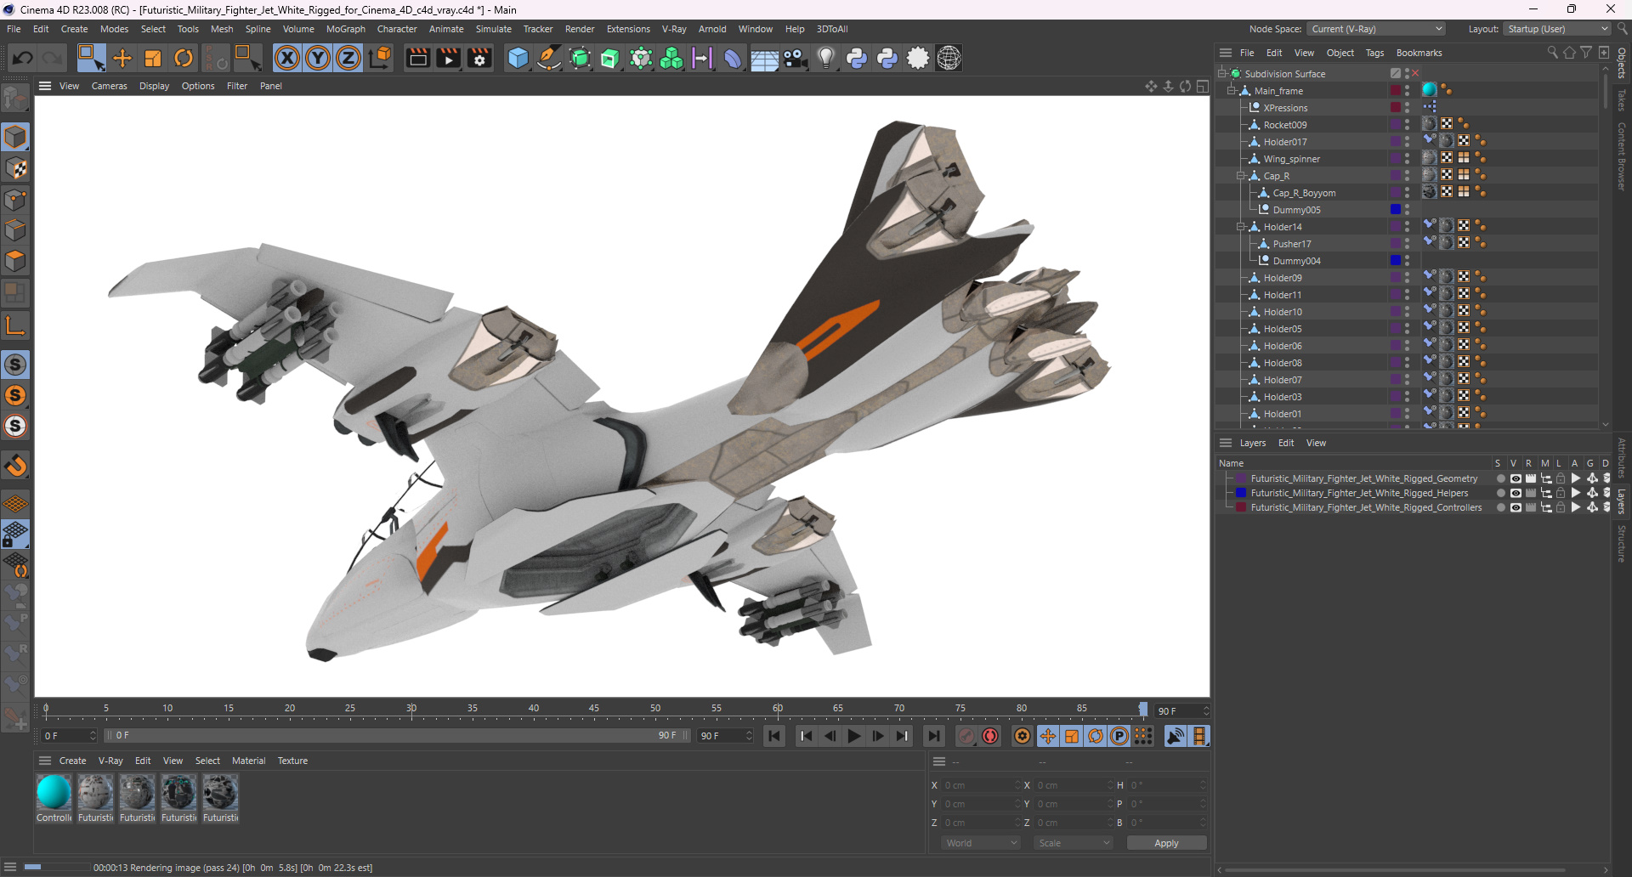Click Record Active Objects button

(966, 736)
